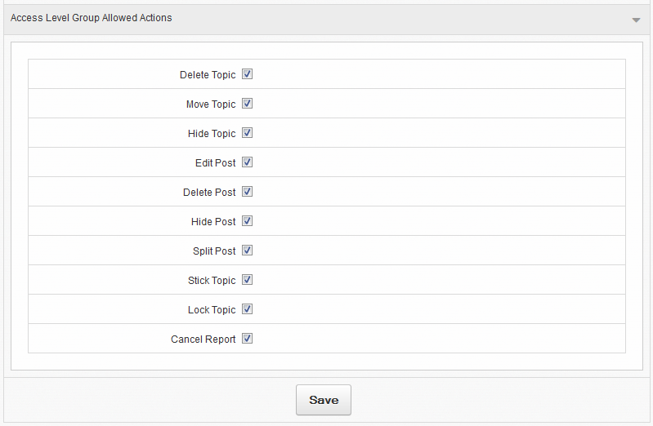This screenshot has width=653, height=426.
Task: Disable the Split Post checkbox
Action: coord(247,251)
